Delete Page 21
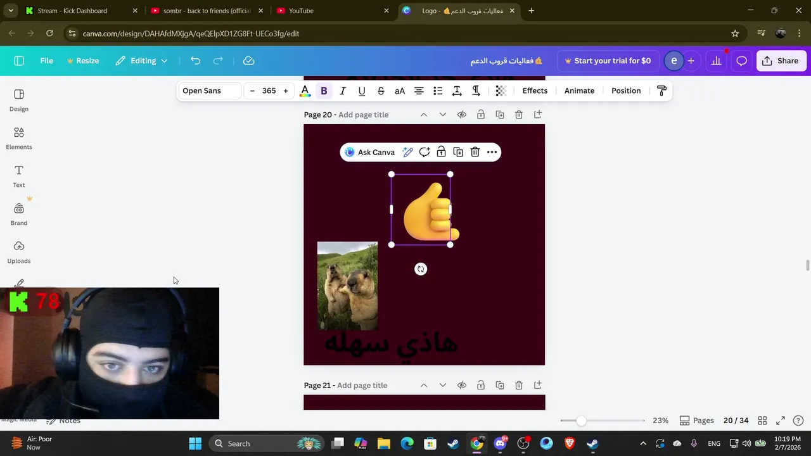 (519, 385)
